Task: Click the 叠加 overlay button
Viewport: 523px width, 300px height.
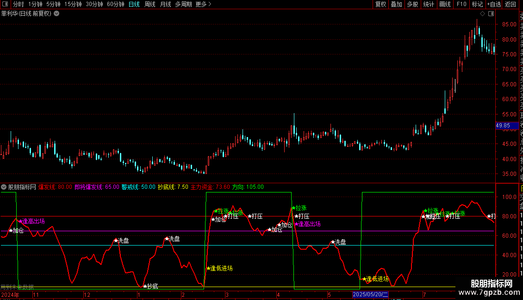Action: point(397,4)
